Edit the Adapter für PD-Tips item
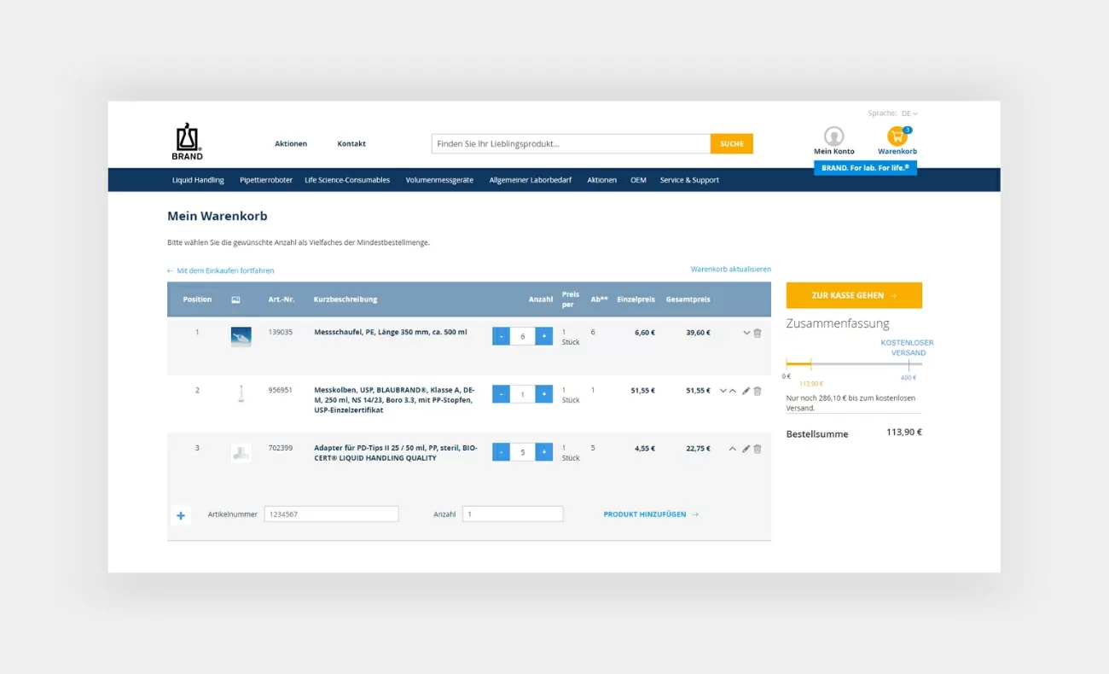The height and width of the screenshot is (674, 1109). click(746, 449)
